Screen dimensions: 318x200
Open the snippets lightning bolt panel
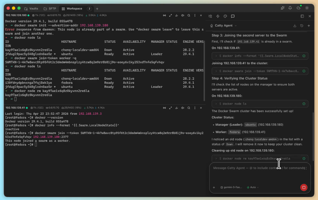pos(218,16)
